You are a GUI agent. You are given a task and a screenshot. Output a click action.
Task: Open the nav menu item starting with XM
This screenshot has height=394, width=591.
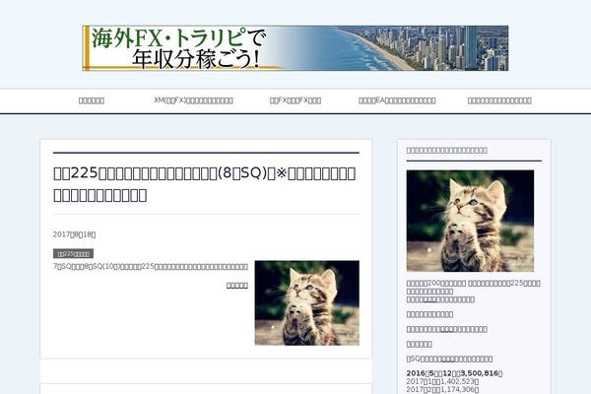coord(193,100)
